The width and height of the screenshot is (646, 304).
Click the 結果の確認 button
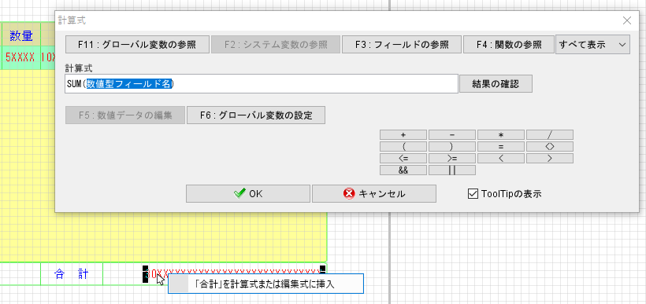[496, 84]
